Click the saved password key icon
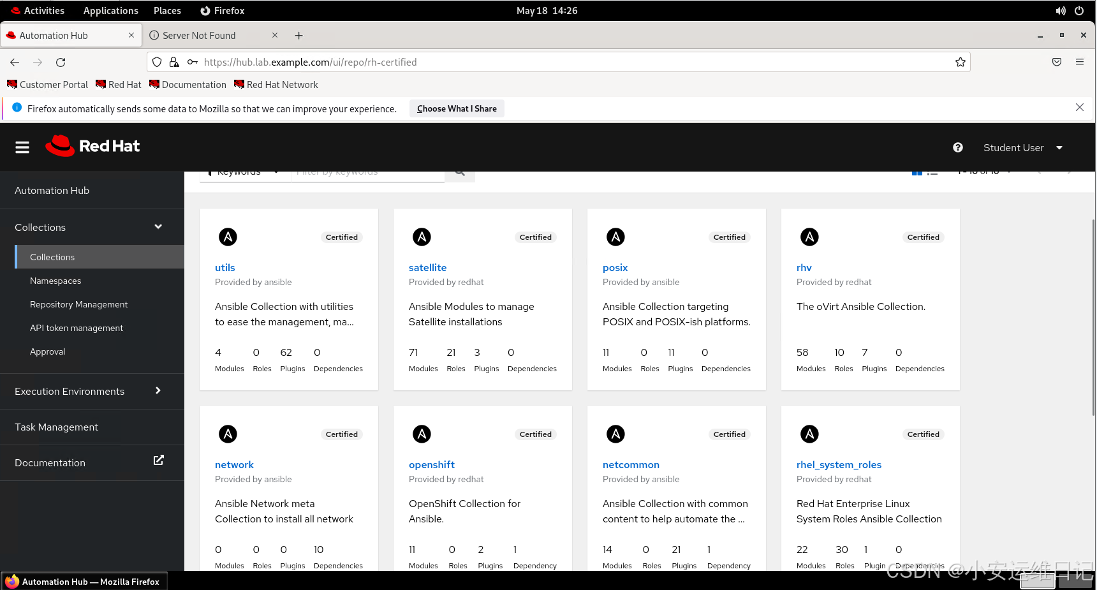 (192, 62)
